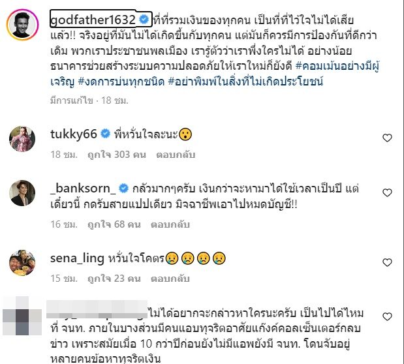Reply to tukky66 comment via ตอบกลับ
Viewport: 404px width, 364px height.
(x=176, y=155)
